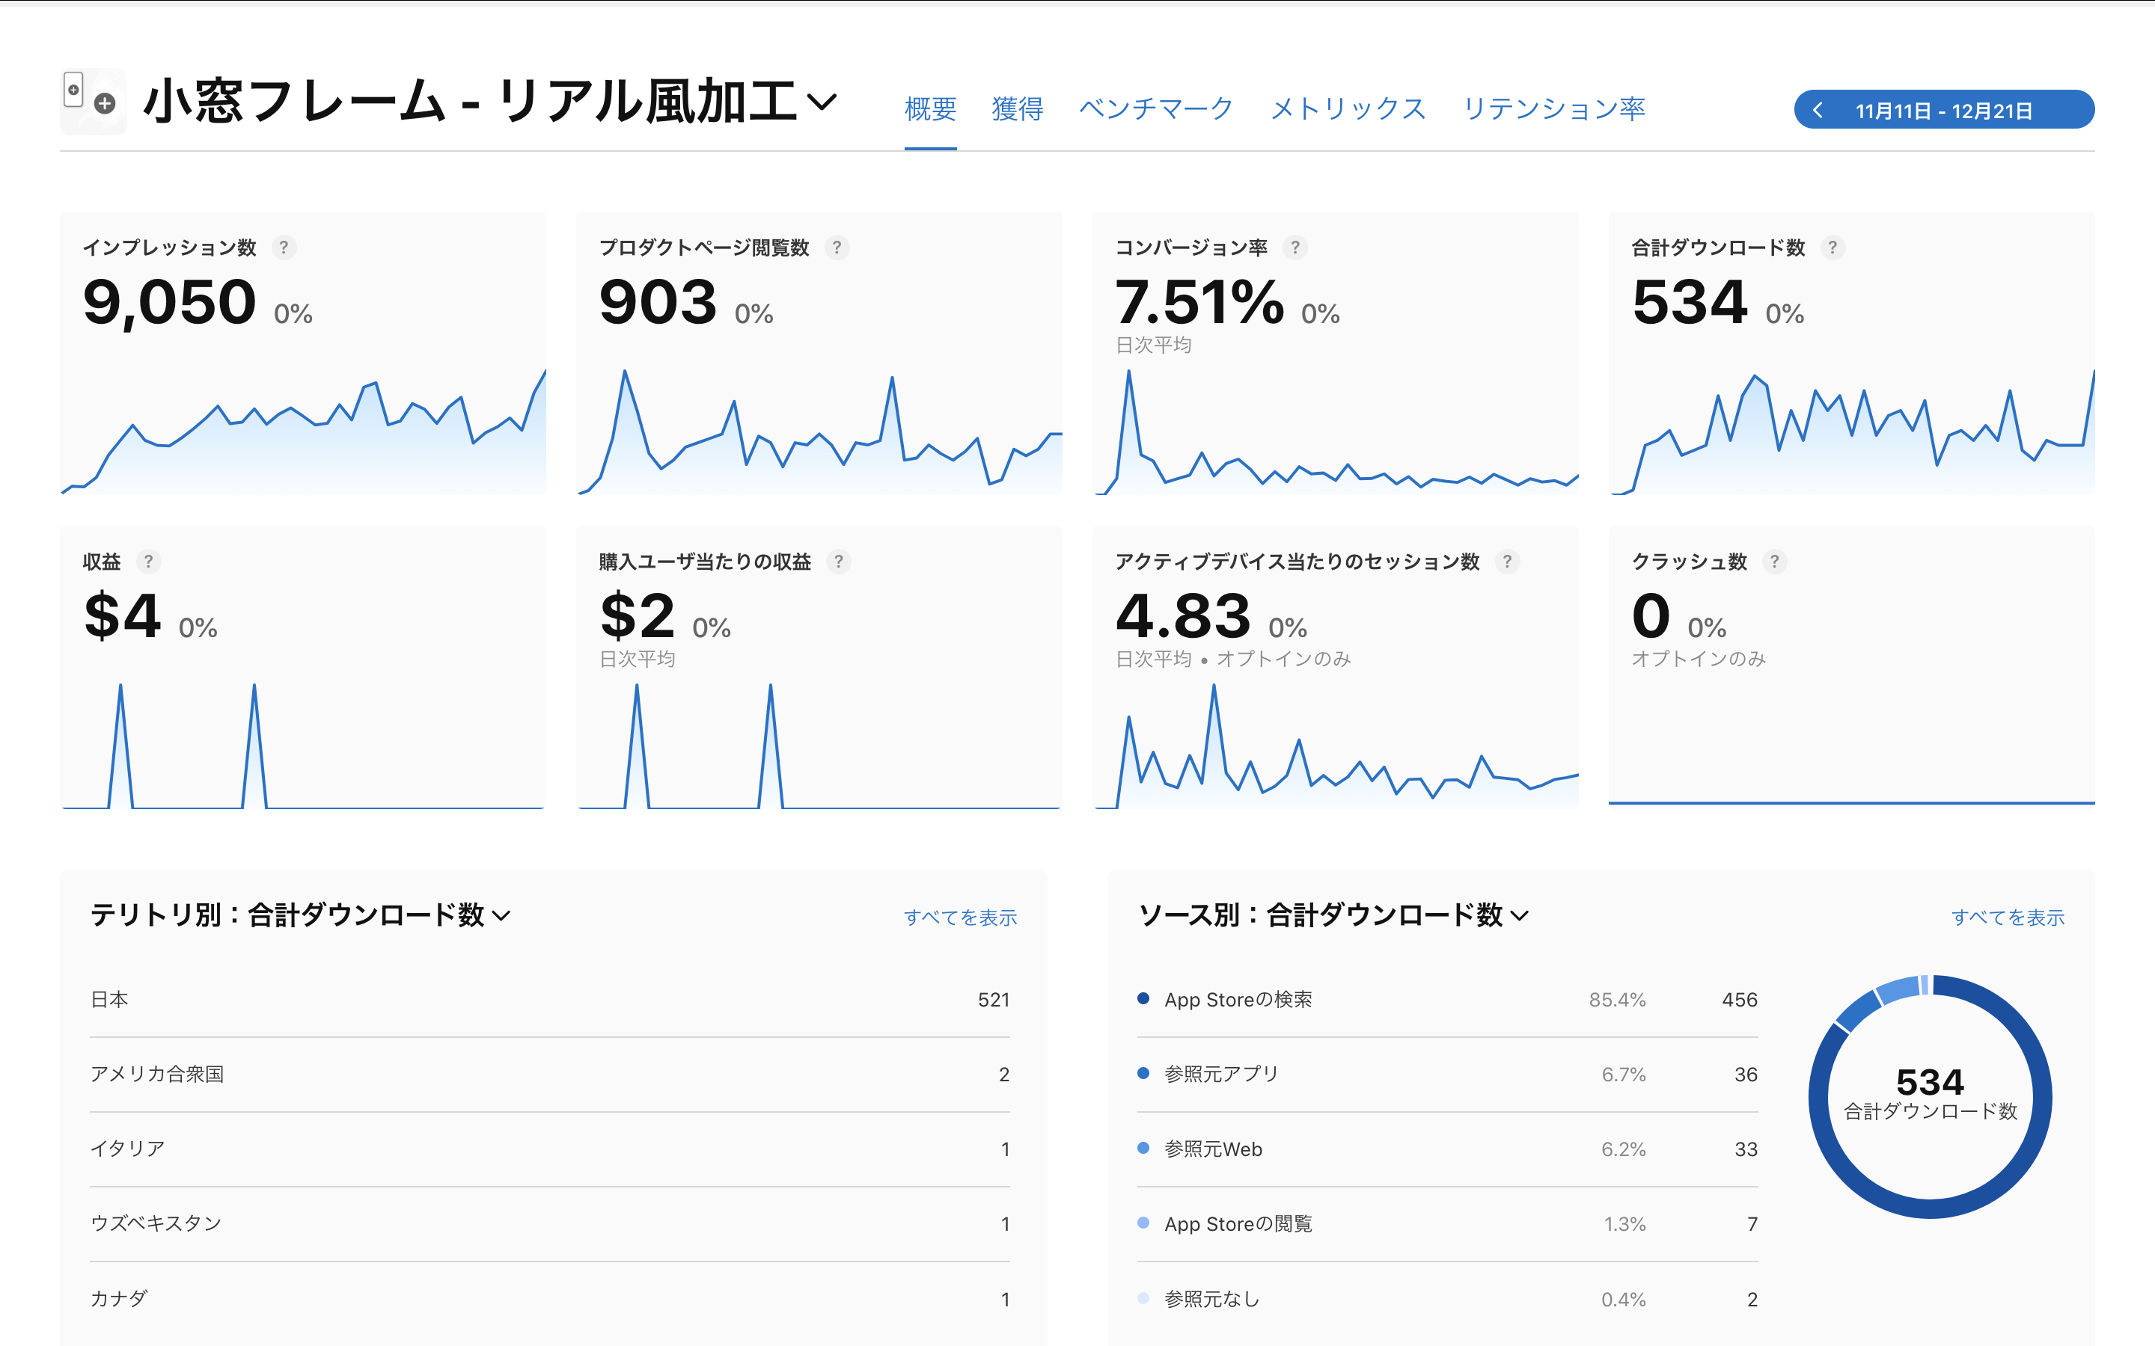Screen dimensions: 2155x1346
Task: Click the app icon thumbnail at top left
Action: [93, 102]
